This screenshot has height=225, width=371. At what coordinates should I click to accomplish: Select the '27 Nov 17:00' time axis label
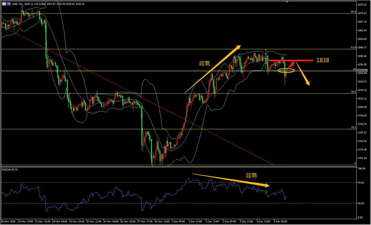coord(145,221)
